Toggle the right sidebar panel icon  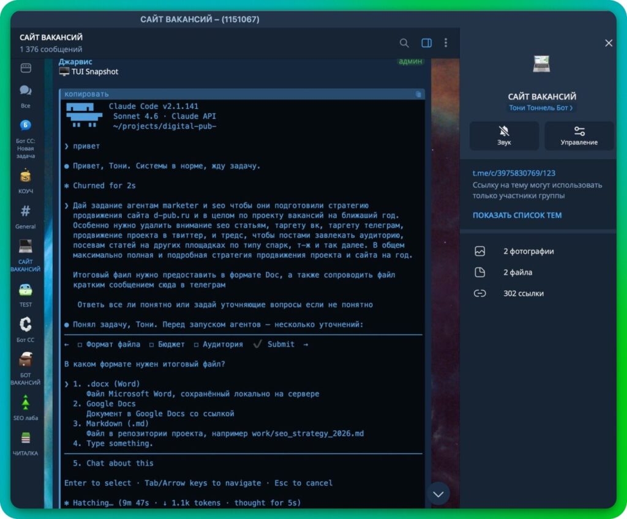pos(426,43)
